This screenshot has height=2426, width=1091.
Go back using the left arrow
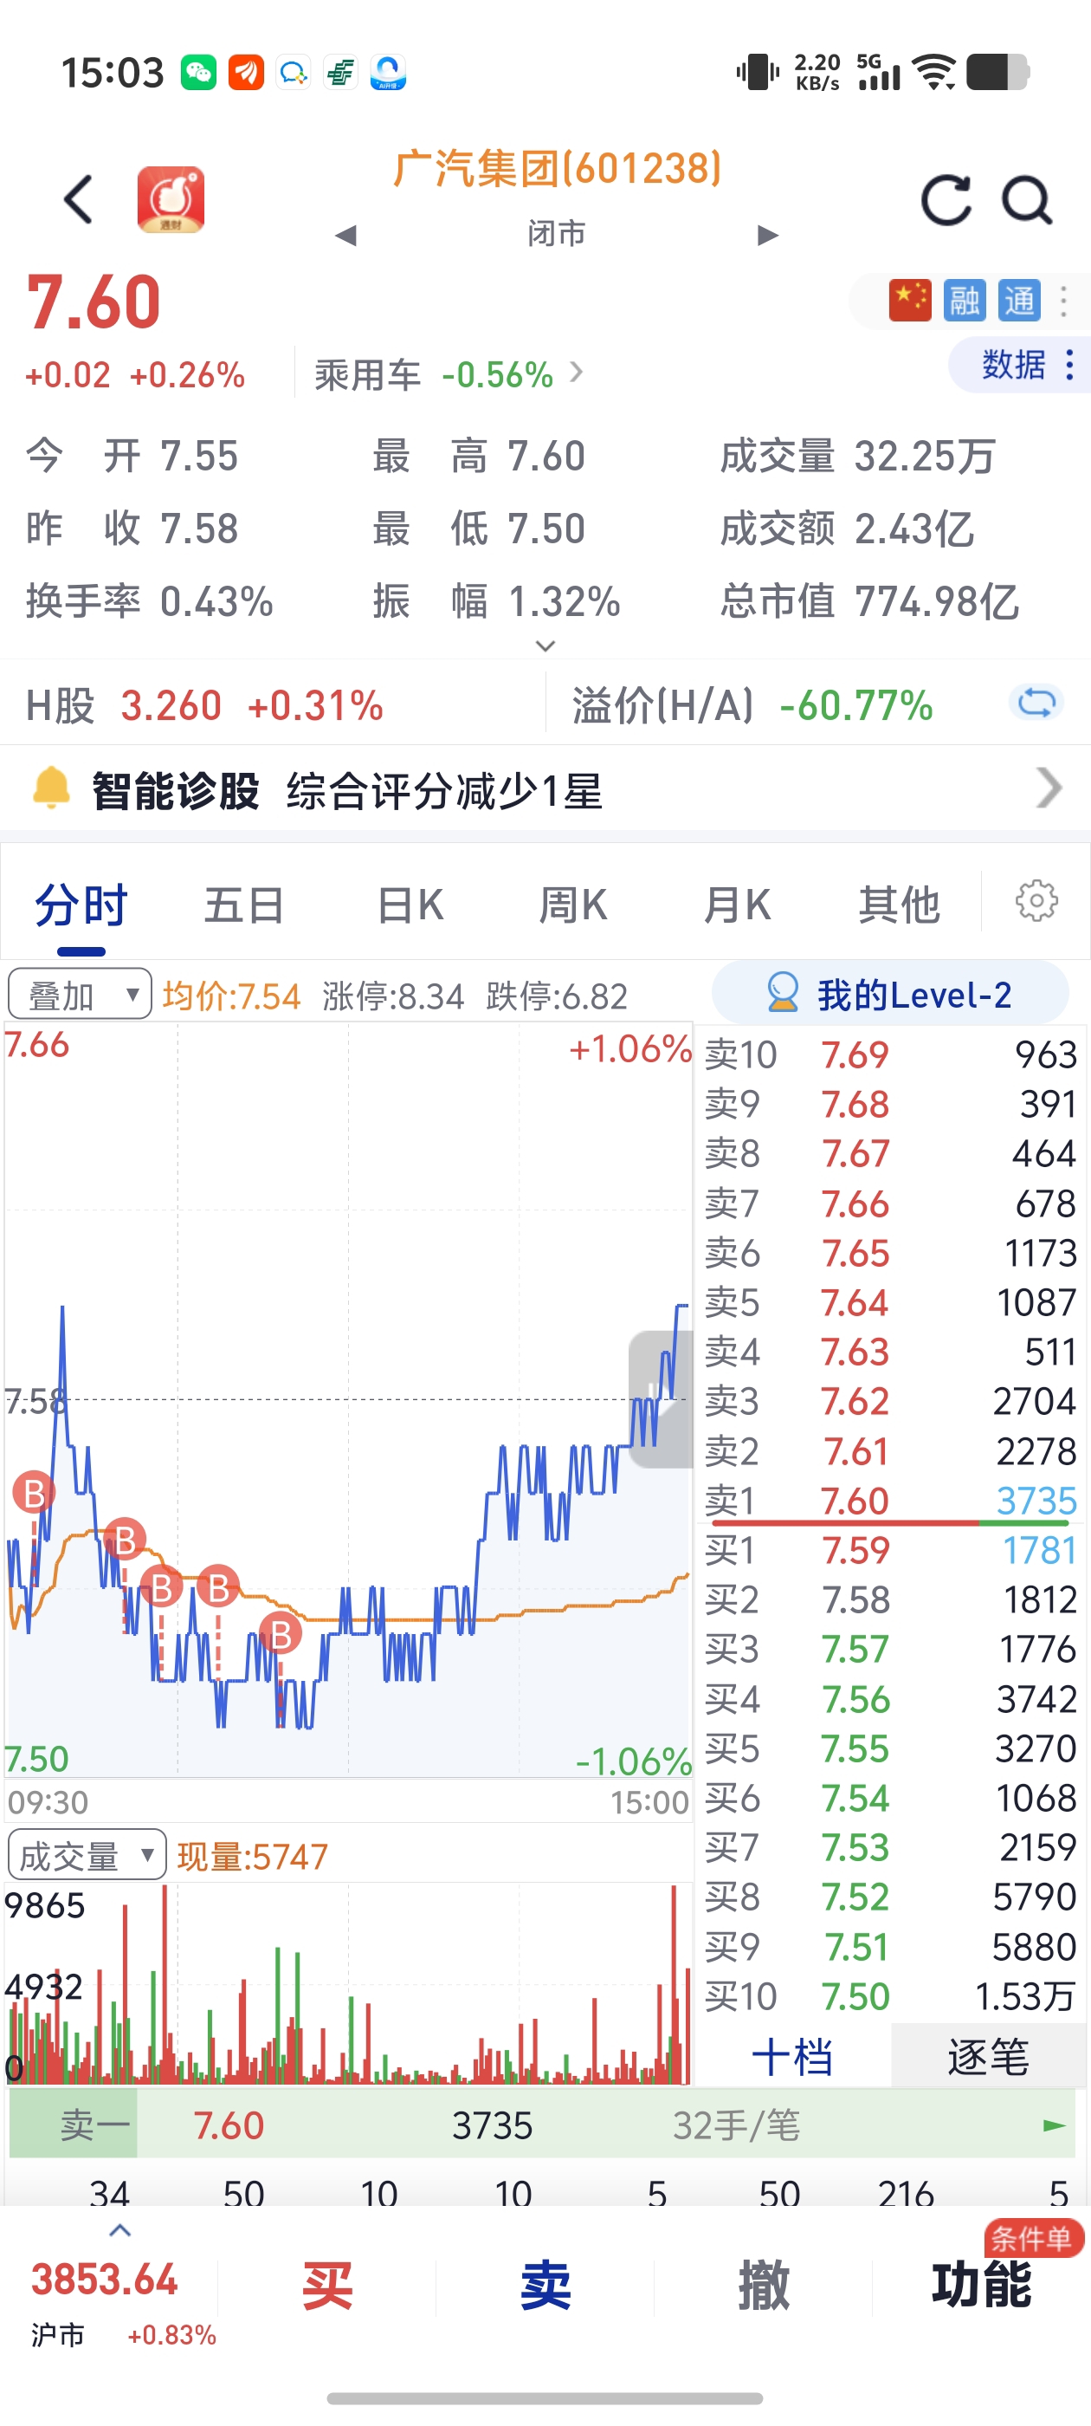pos(78,199)
